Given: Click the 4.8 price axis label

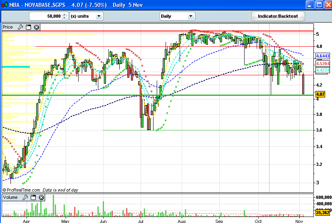Looking at the screenshot, I should tap(319, 46).
